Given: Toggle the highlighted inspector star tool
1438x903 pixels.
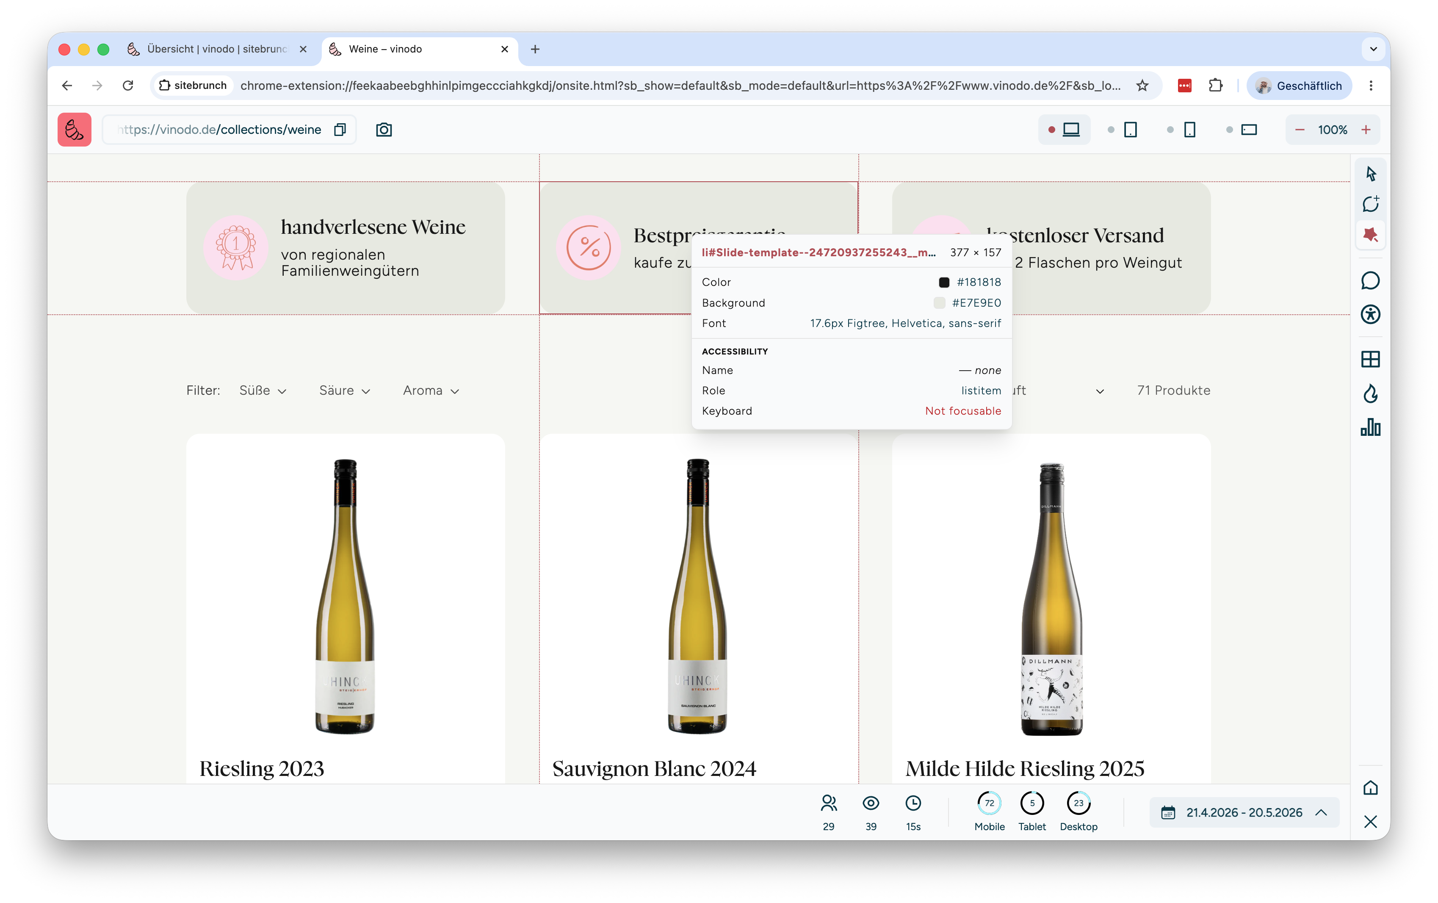Looking at the screenshot, I should coord(1371,235).
